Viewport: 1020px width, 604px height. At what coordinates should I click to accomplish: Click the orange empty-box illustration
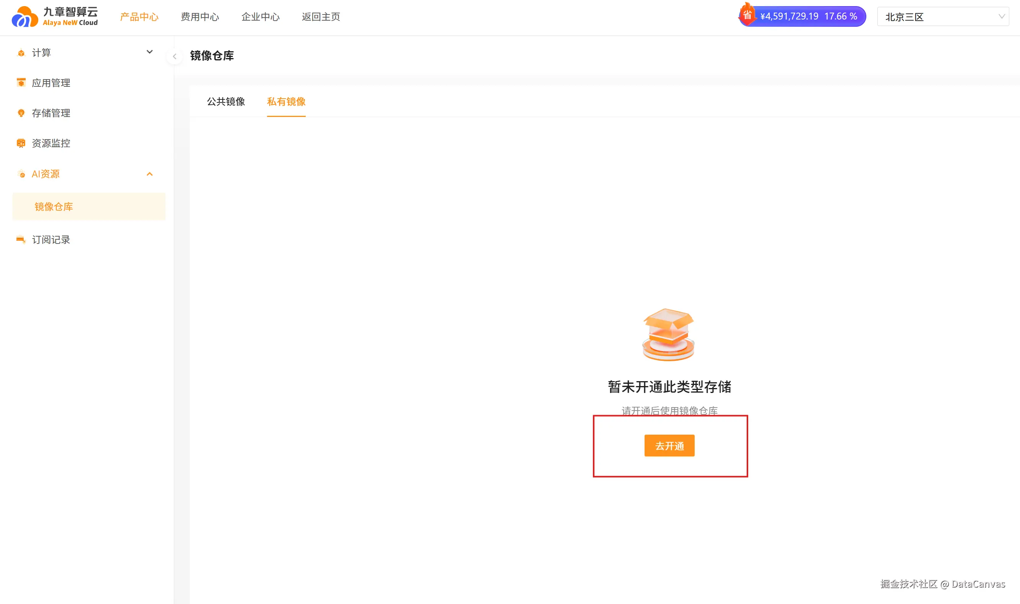[x=669, y=334]
